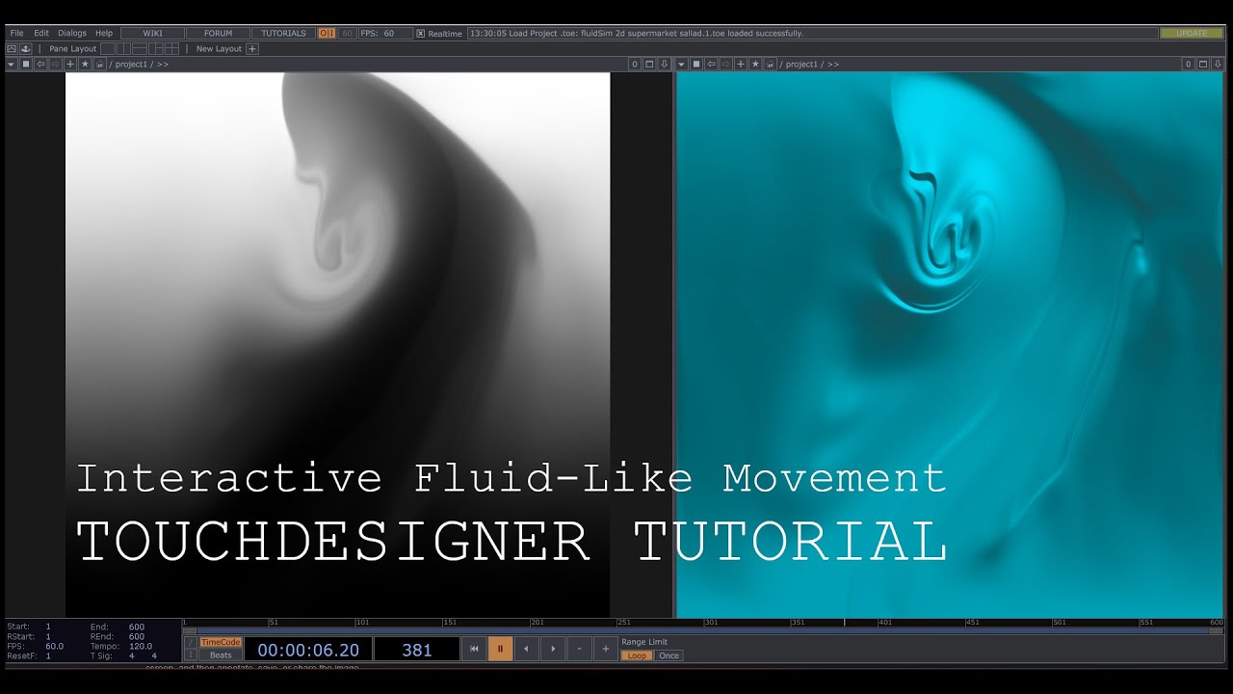Click the frame number 381 field
The width and height of the screenshot is (1233, 694).
pyautogui.click(x=416, y=650)
